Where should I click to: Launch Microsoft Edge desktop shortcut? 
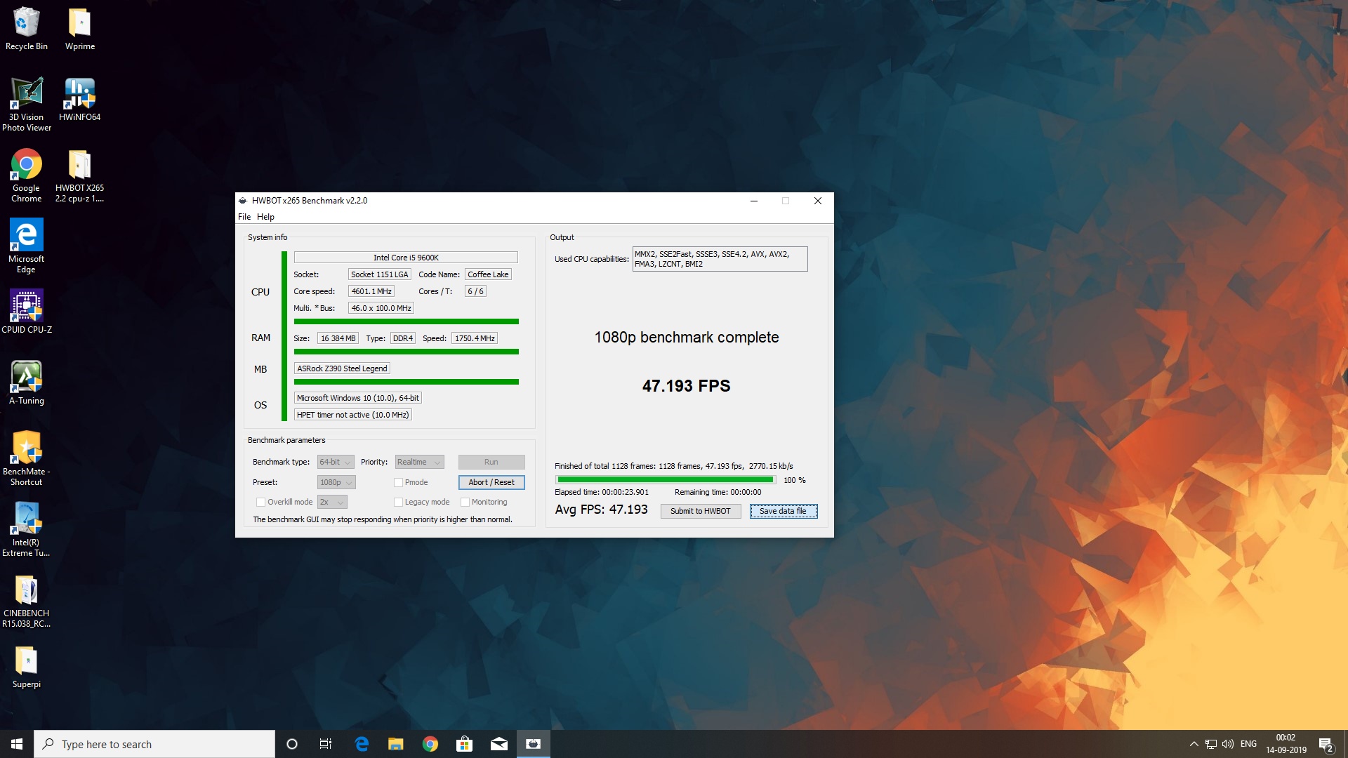point(26,246)
